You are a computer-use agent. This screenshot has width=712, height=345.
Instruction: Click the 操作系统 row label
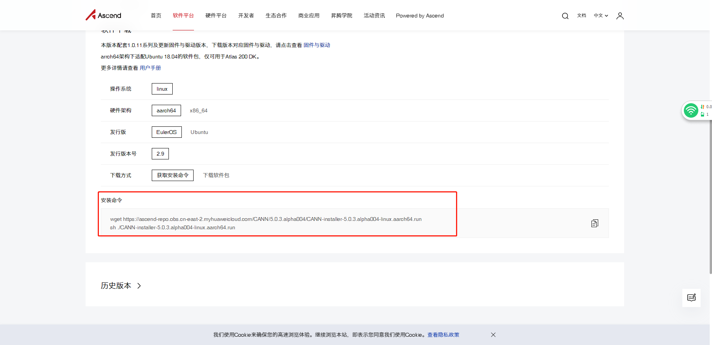click(121, 89)
